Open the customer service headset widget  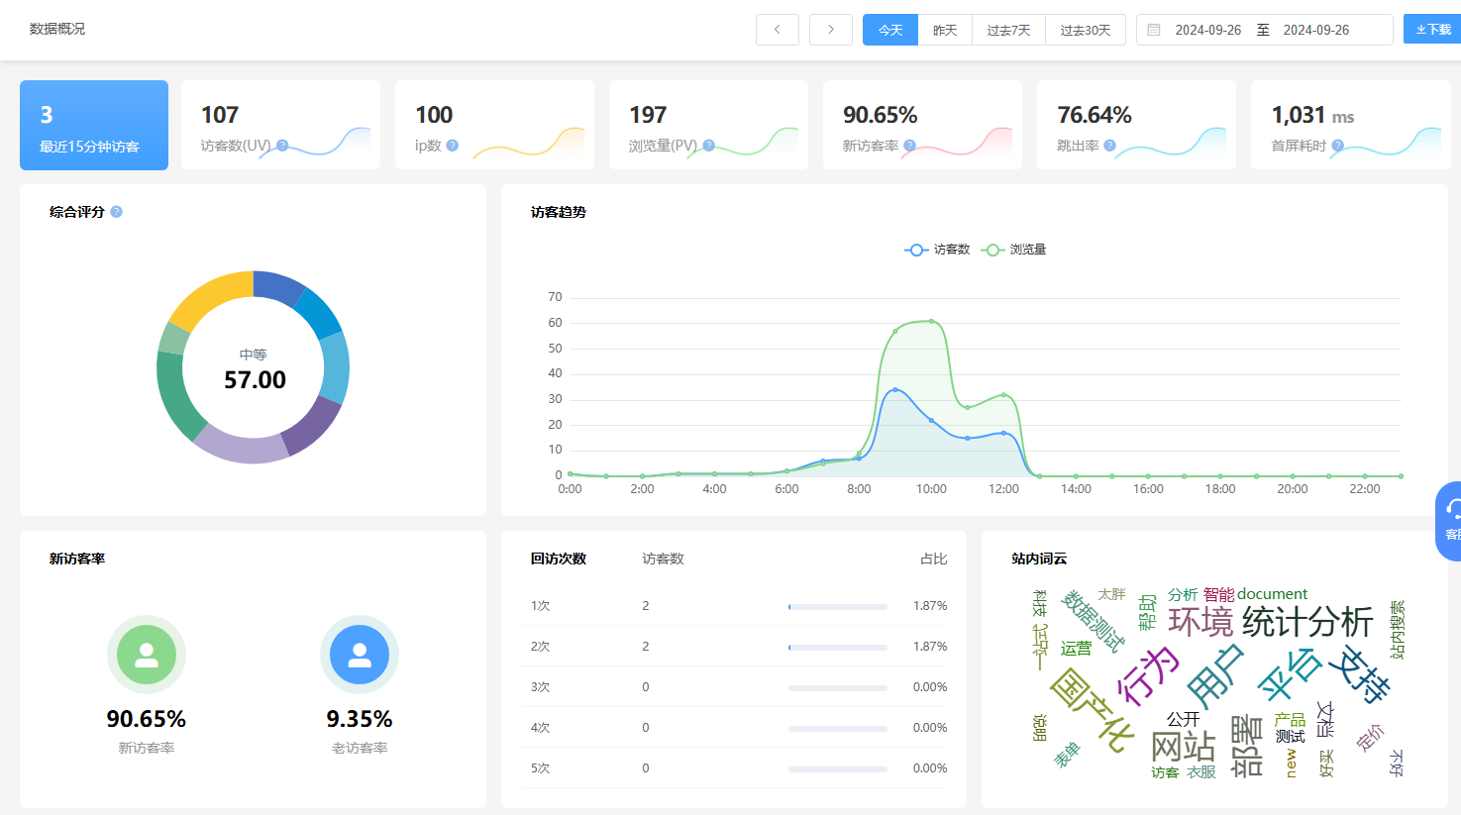coord(1450,520)
